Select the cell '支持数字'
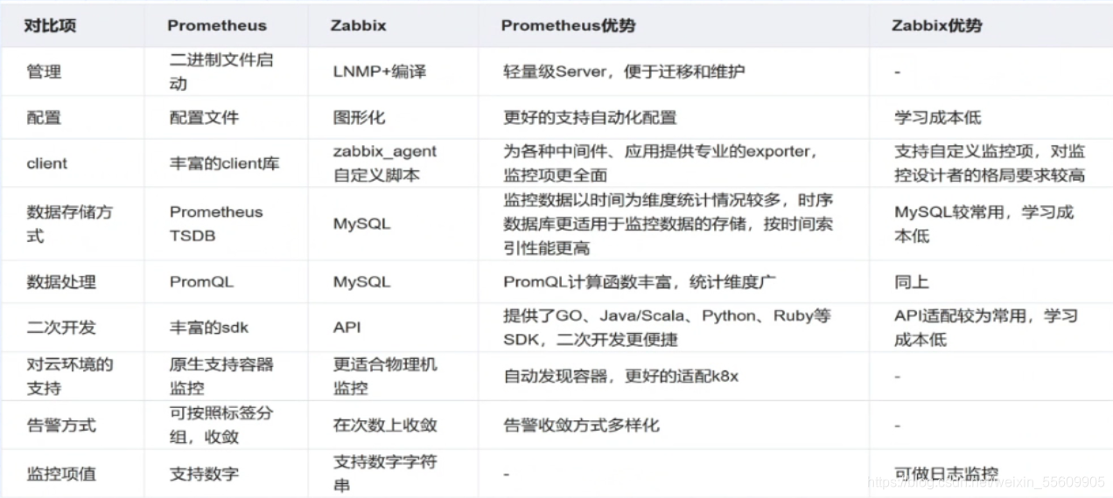1113x498 pixels. point(204,474)
